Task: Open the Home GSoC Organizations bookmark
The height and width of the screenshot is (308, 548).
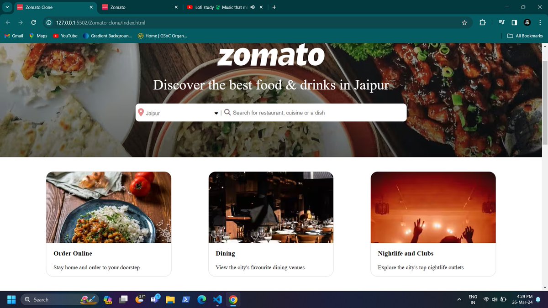Action: (x=163, y=36)
